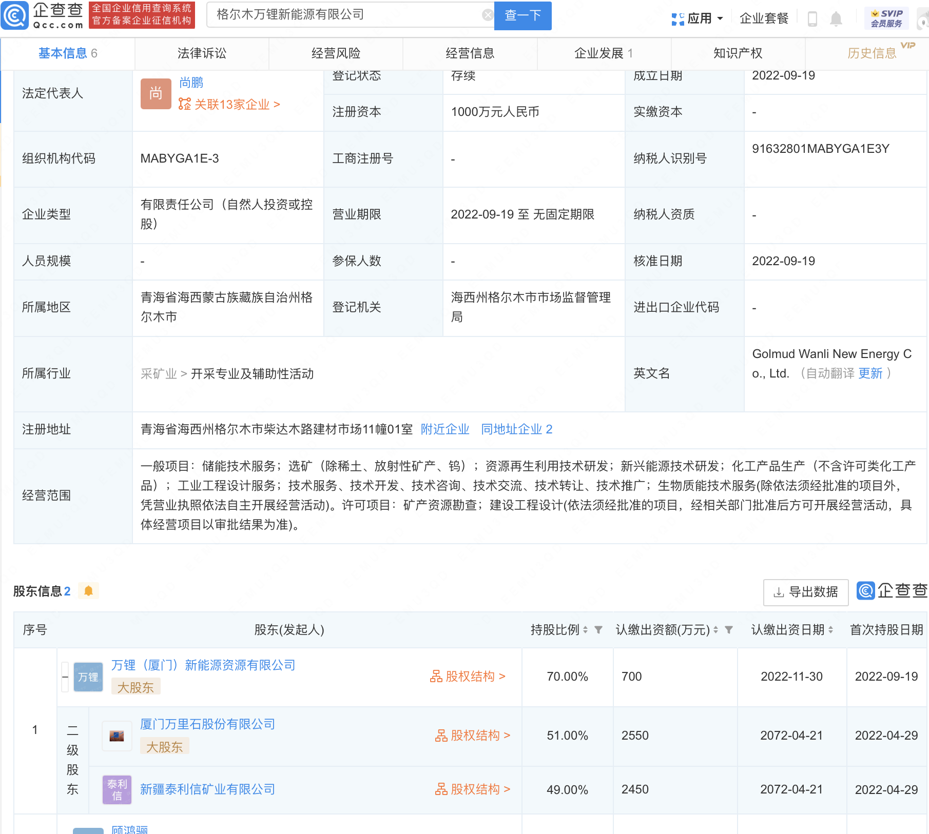
Task: Click the 泰利信 shareholder logo
Action: click(x=117, y=790)
